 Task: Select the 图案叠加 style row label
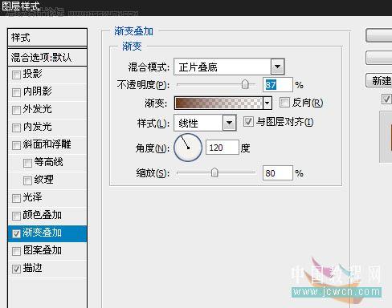[43, 250]
